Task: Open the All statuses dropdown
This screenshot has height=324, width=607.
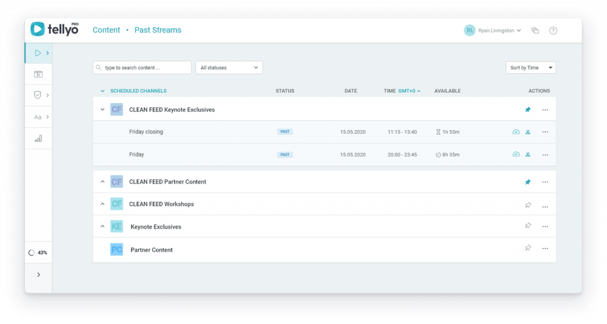Action: pyautogui.click(x=229, y=68)
